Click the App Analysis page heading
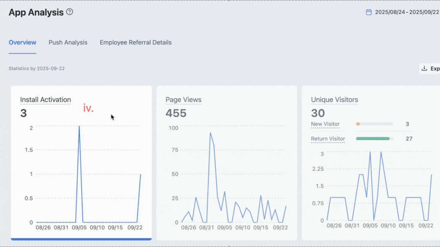This screenshot has width=440, height=247. [x=36, y=12]
